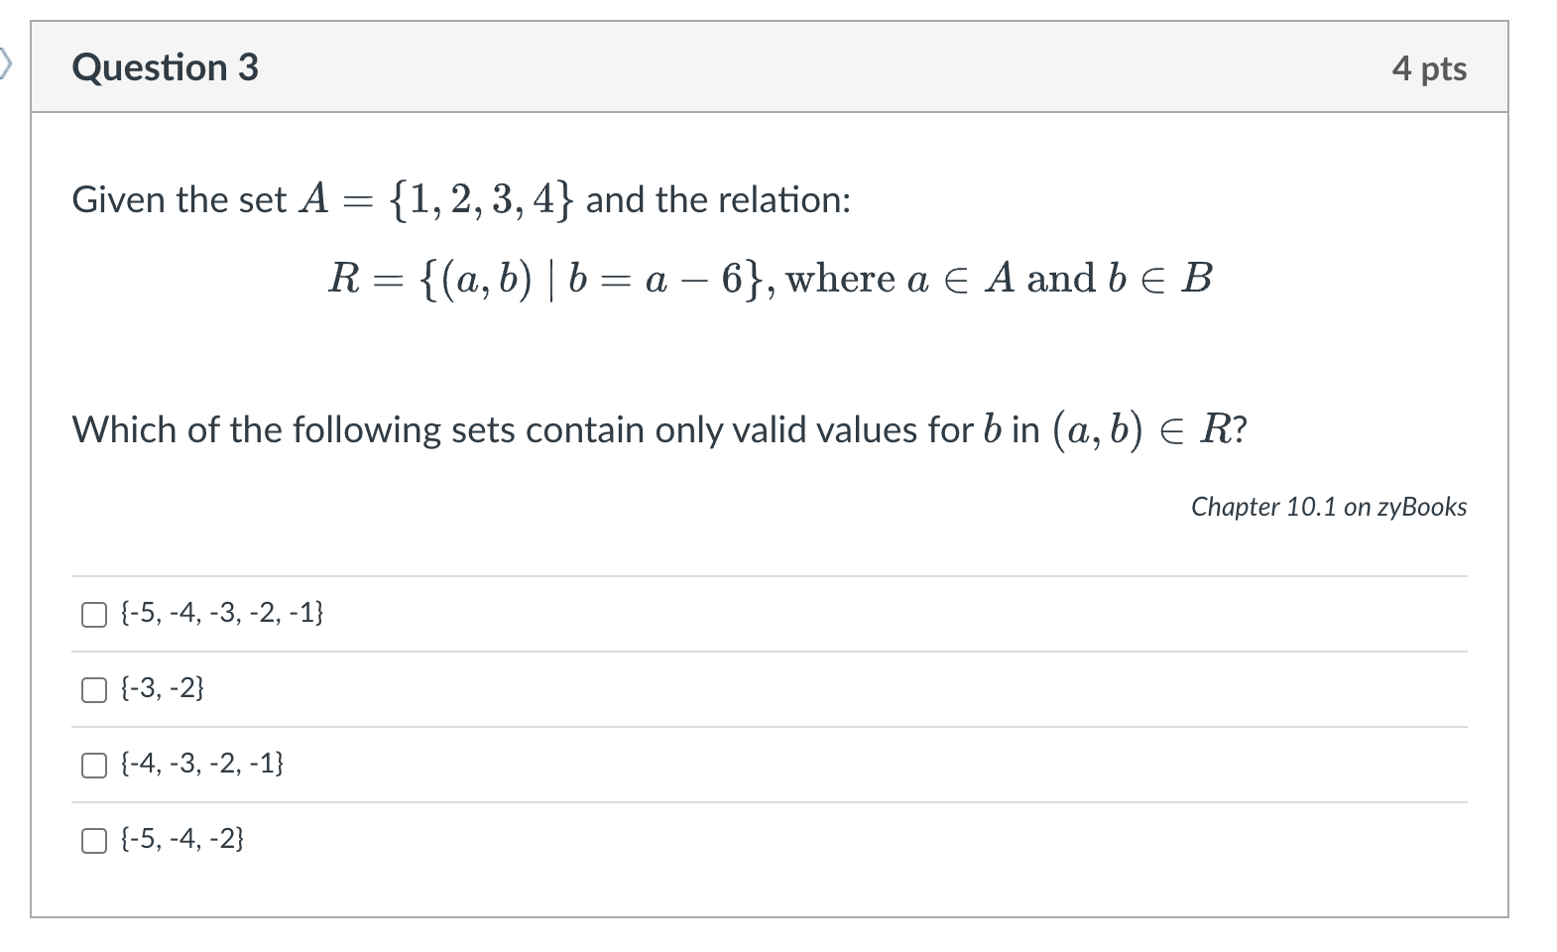This screenshot has width=1557, height=952.
Task: Check the answer {-5, -4, -3, -2, -1}
Action: pos(92,614)
